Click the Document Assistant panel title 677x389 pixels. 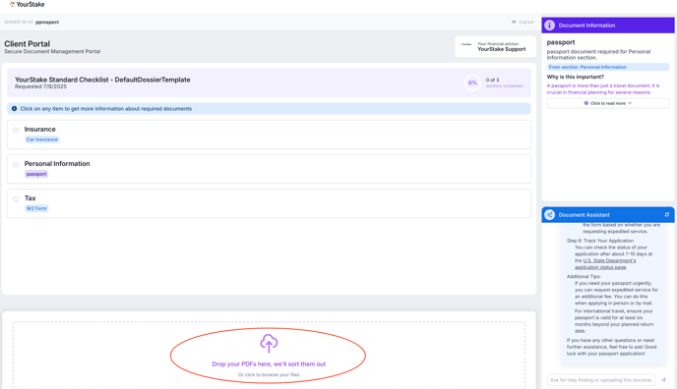pyautogui.click(x=584, y=214)
